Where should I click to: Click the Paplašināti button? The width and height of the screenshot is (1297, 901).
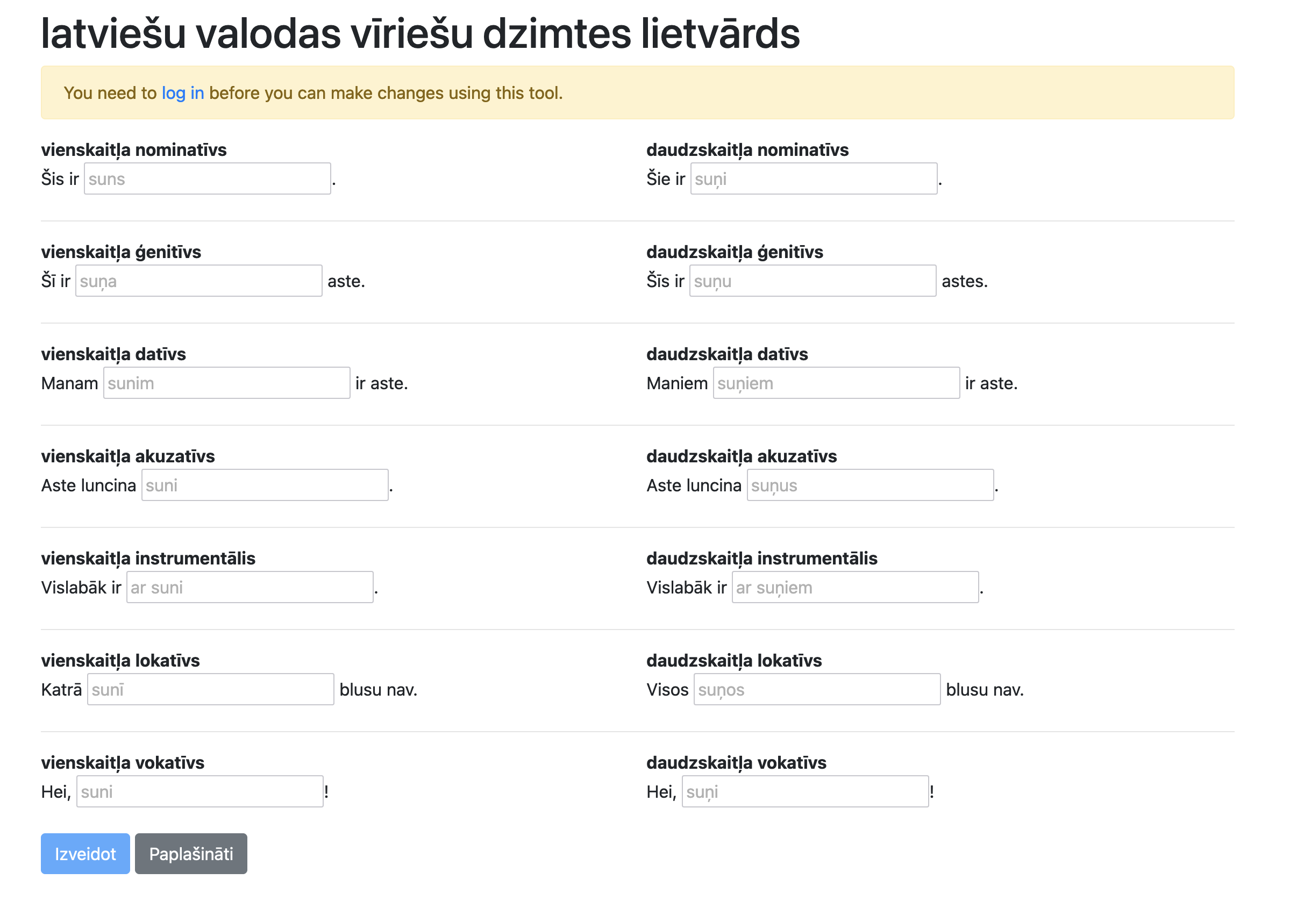pos(191,853)
